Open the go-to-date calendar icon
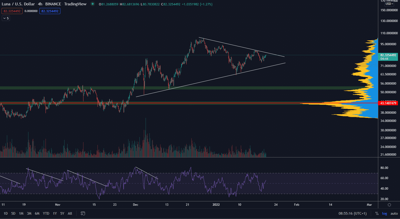 83,213
